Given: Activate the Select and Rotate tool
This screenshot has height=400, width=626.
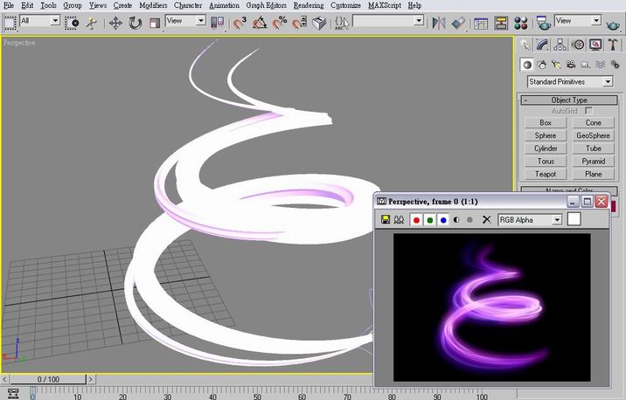Looking at the screenshot, I should tap(136, 23).
